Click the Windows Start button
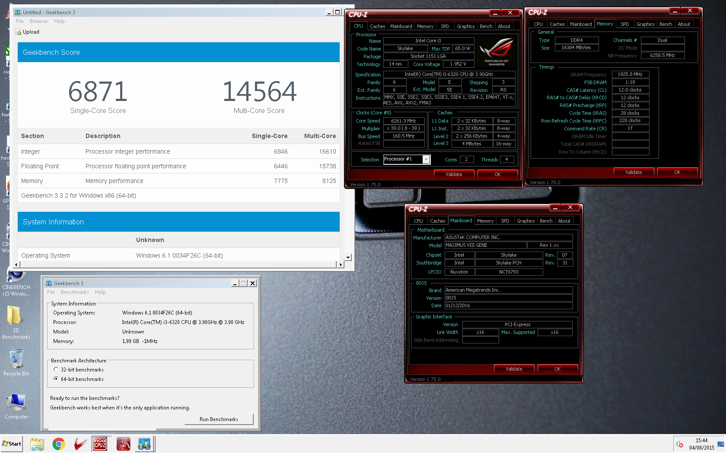 click(12, 444)
